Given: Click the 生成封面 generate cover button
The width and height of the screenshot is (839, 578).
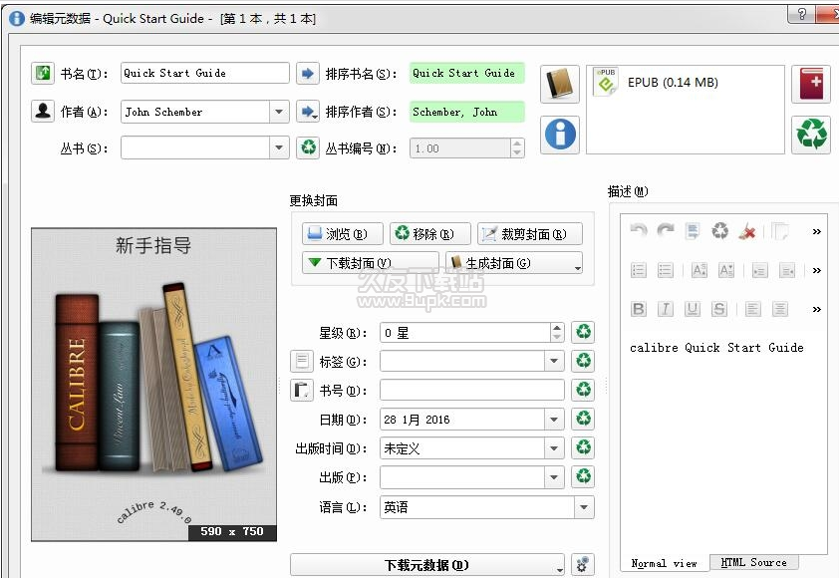Looking at the screenshot, I should (x=514, y=263).
